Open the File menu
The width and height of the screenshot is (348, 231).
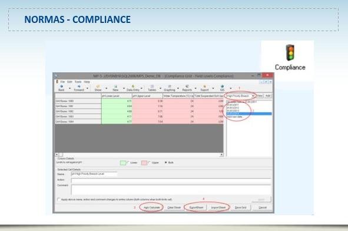62,82
